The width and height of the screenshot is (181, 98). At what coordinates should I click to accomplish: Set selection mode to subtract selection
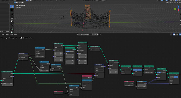point(19,2)
